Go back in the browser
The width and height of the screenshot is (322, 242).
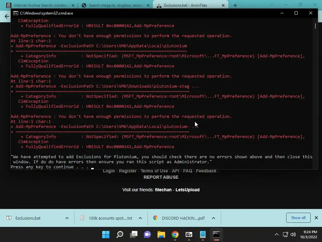pos(7,16)
